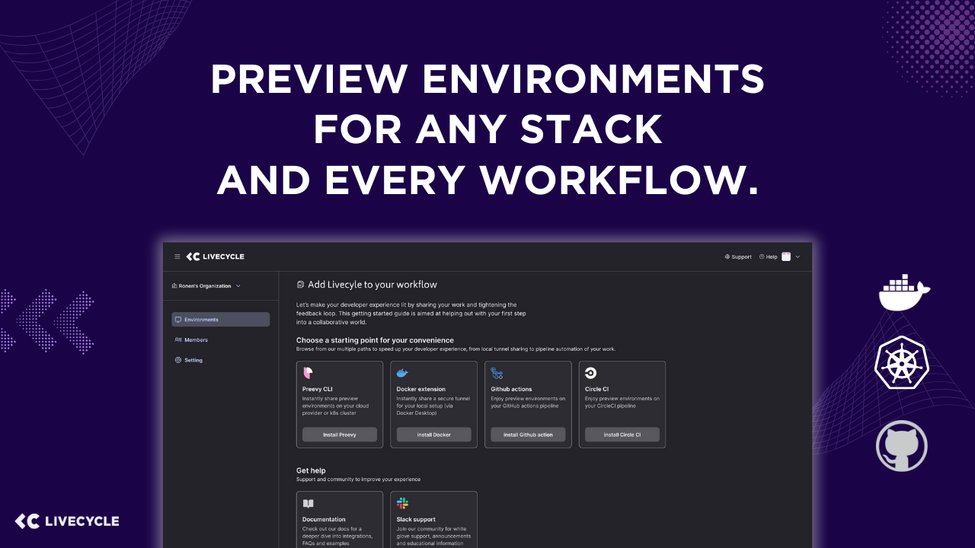The width and height of the screenshot is (975, 548).
Task: Click the Get help section heading
Action: point(311,470)
